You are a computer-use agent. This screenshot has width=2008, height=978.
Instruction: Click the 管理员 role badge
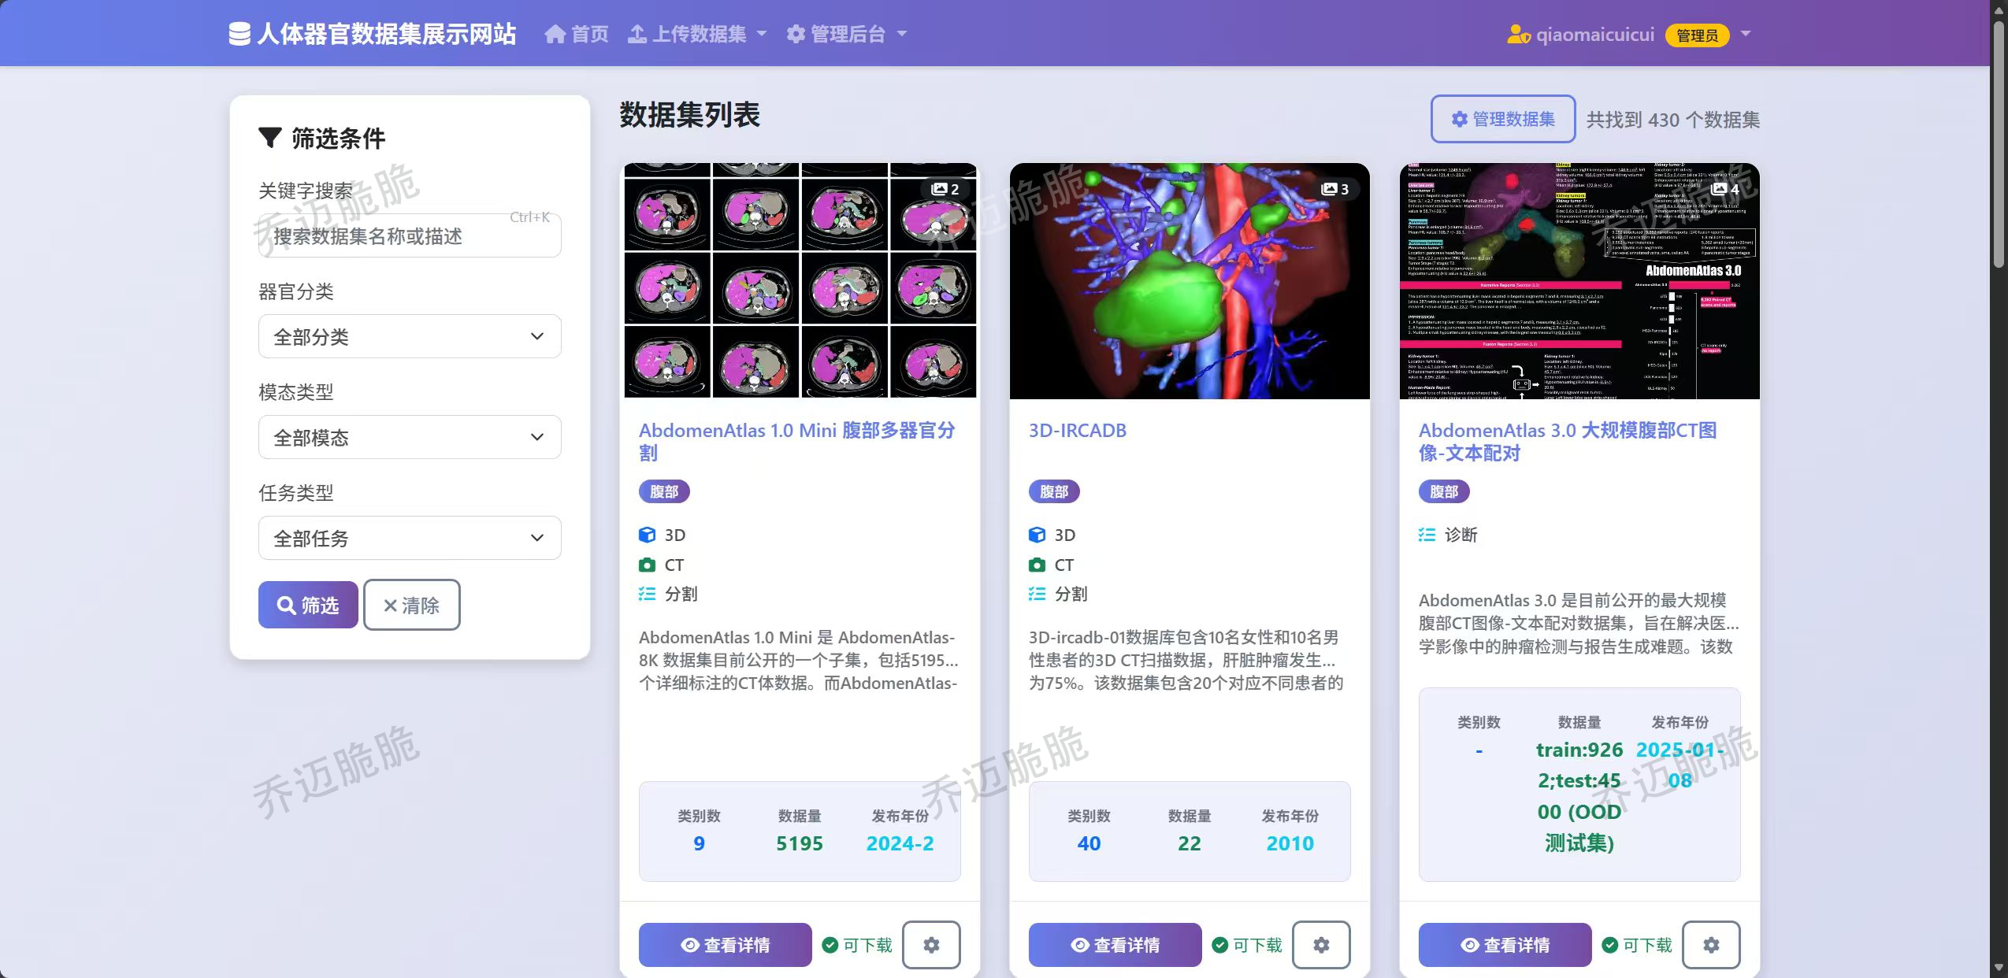tap(1697, 35)
